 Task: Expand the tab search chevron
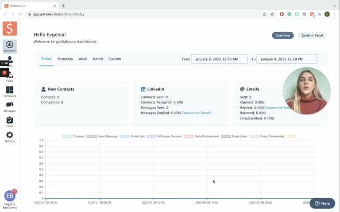point(335,6)
